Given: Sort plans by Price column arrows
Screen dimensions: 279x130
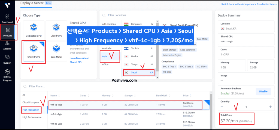Looking at the screenshot, I should pyautogui.click(x=191, y=96).
